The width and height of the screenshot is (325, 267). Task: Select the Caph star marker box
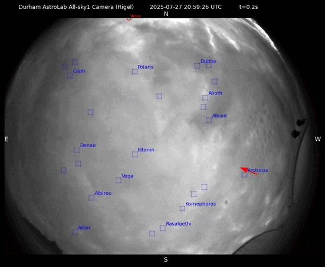pos(70,76)
